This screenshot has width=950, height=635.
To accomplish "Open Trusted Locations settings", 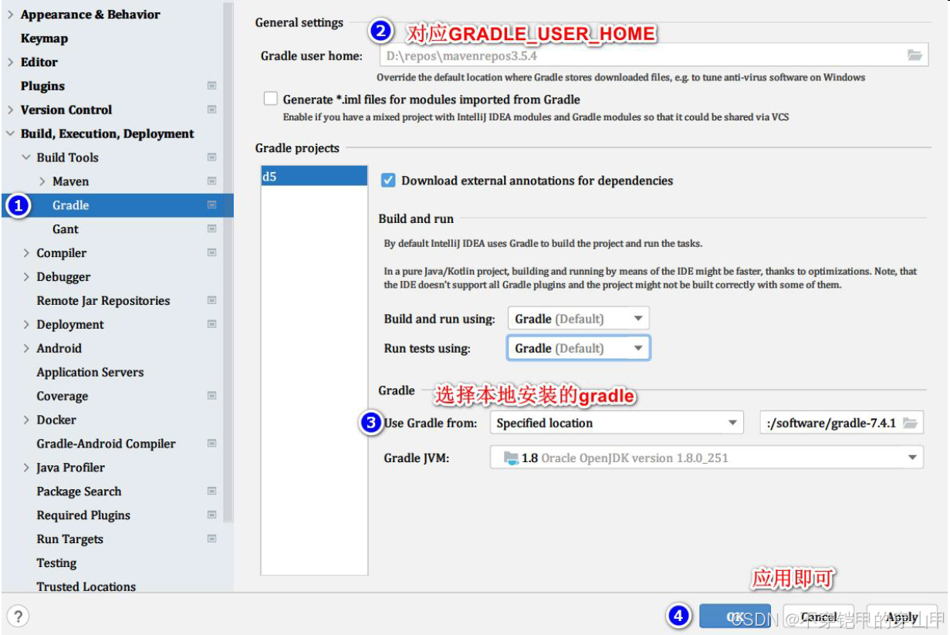I will (x=86, y=586).
